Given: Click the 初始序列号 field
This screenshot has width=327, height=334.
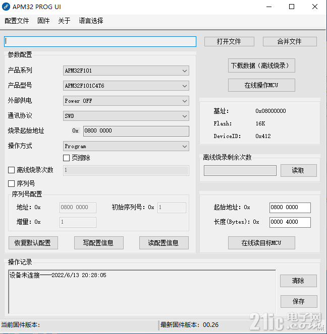Looking at the screenshot, I should point(172,208).
